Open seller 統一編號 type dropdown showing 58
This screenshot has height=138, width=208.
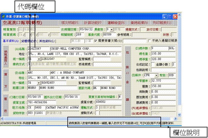(39, 83)
